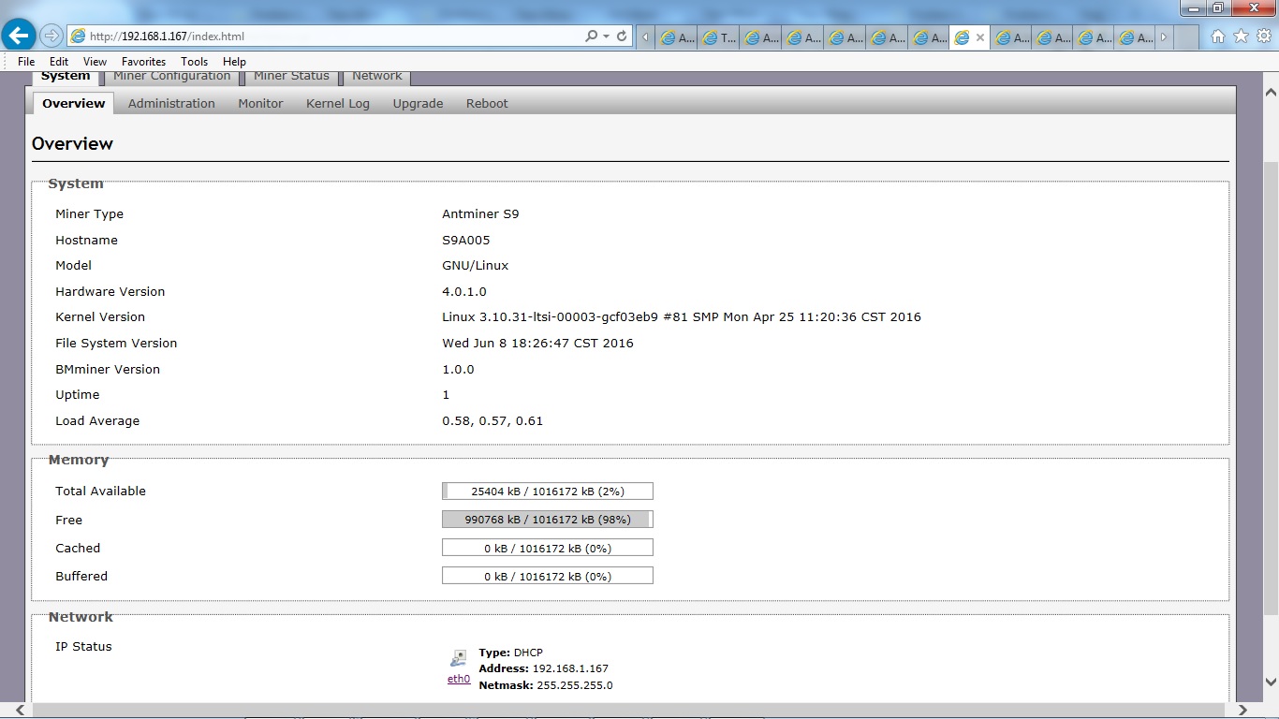This screenshot has height=719, width=1279.
Task: Click the browser Forward arrow button
Action: pos(51,36)
